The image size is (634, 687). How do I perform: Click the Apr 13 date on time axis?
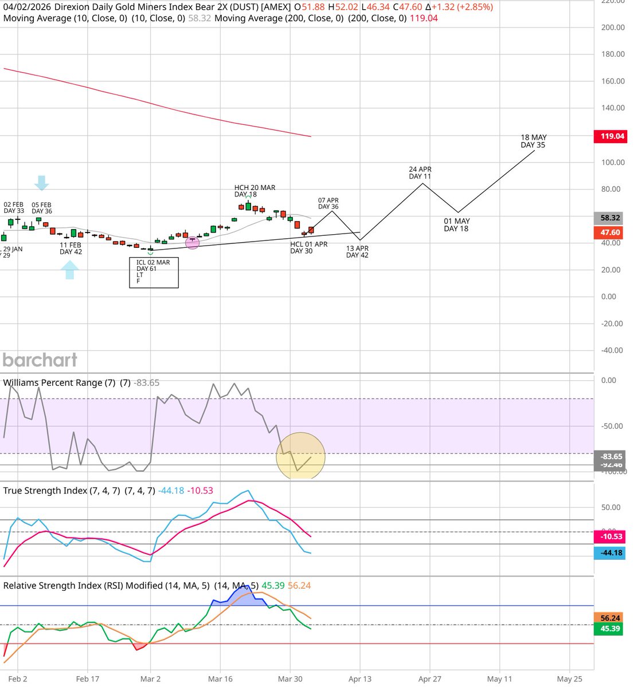360,679
